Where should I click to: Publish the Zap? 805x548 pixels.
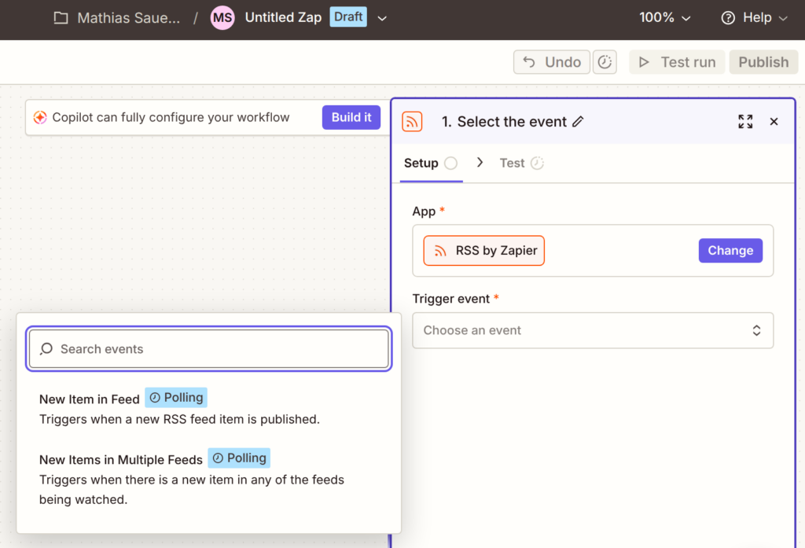pos(763,62)
